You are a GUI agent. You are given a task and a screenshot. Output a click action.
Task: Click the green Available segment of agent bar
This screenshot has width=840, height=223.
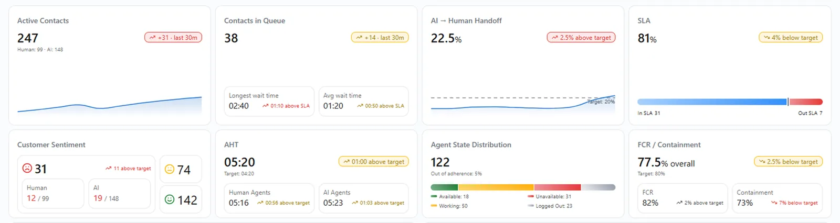pyautogui.click(x=444, y=187)
